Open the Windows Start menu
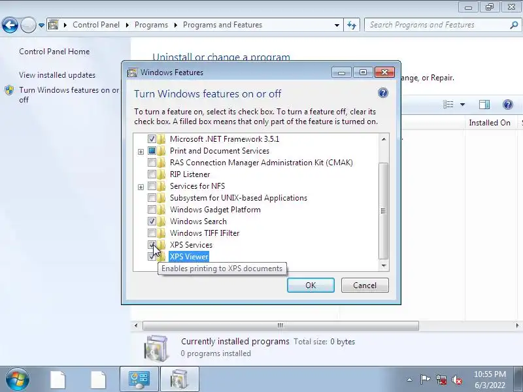This screenshot has height=392, width=523. pos(18,380)
